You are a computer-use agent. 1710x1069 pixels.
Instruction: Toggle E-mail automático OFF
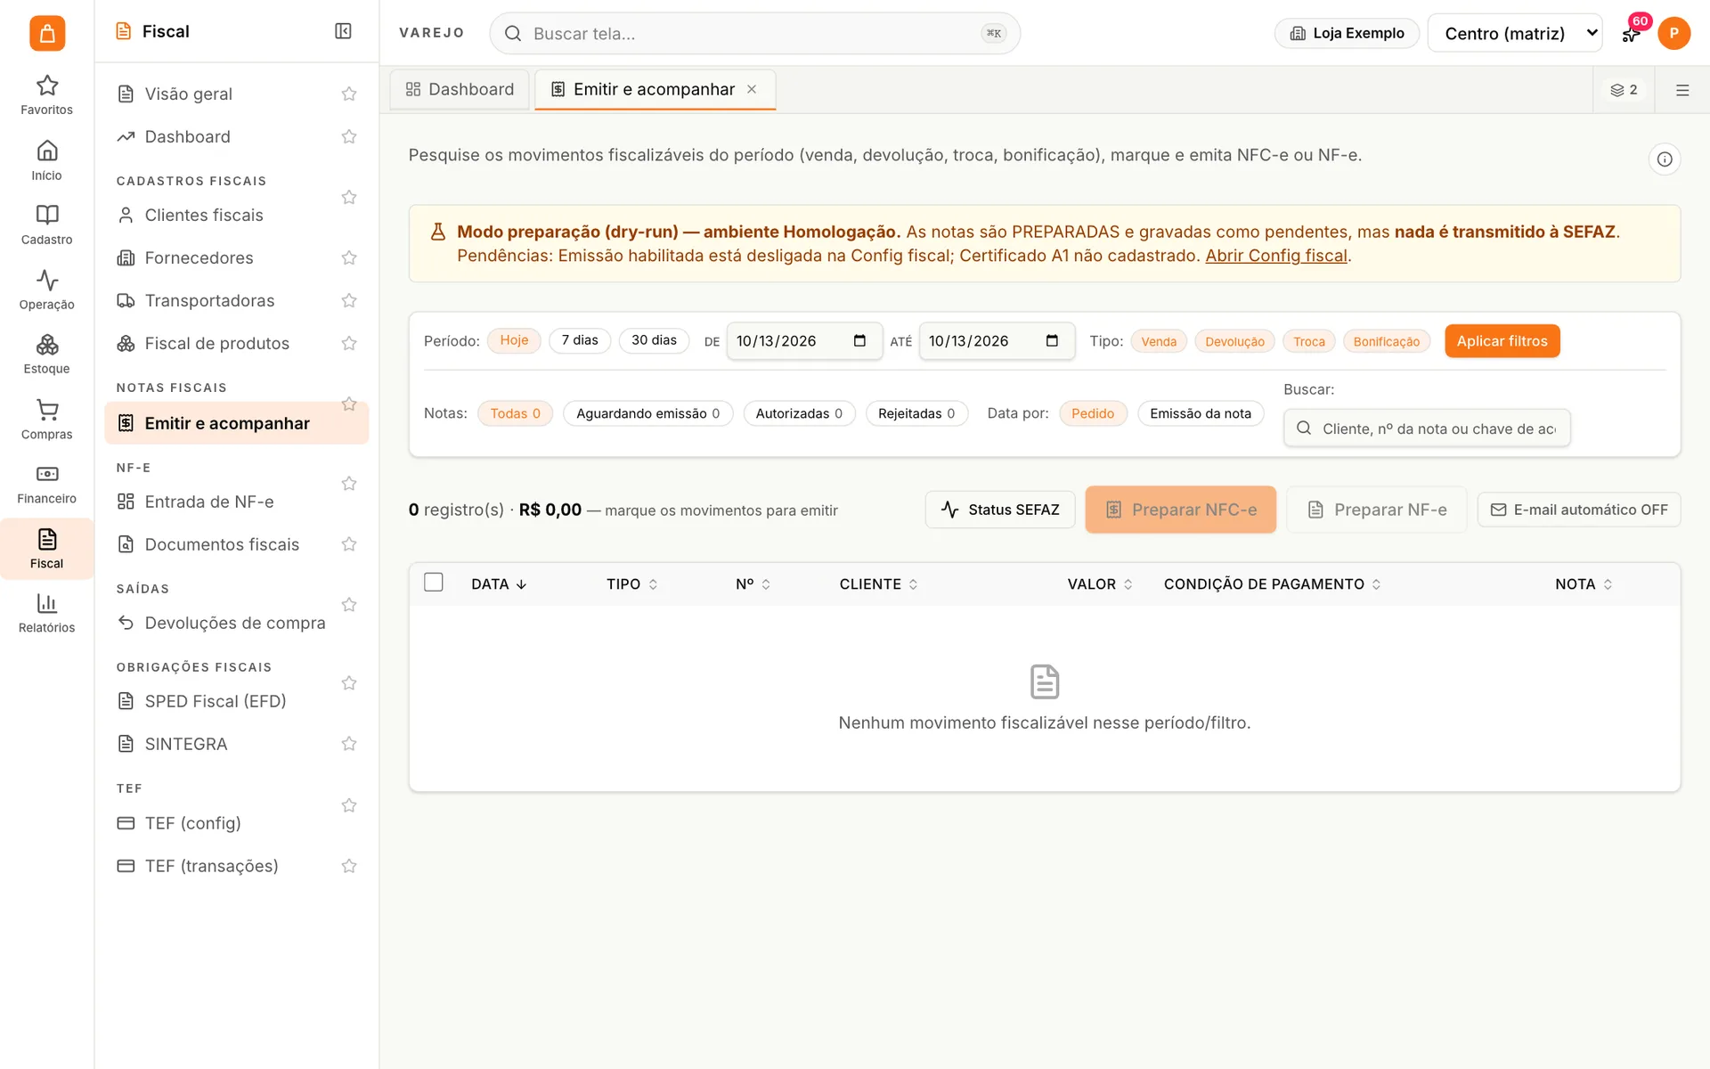1579,510
